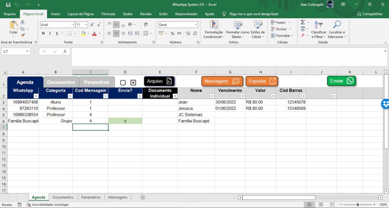
Task: Toggle italic formatting (I)
Action: (50, 33)
